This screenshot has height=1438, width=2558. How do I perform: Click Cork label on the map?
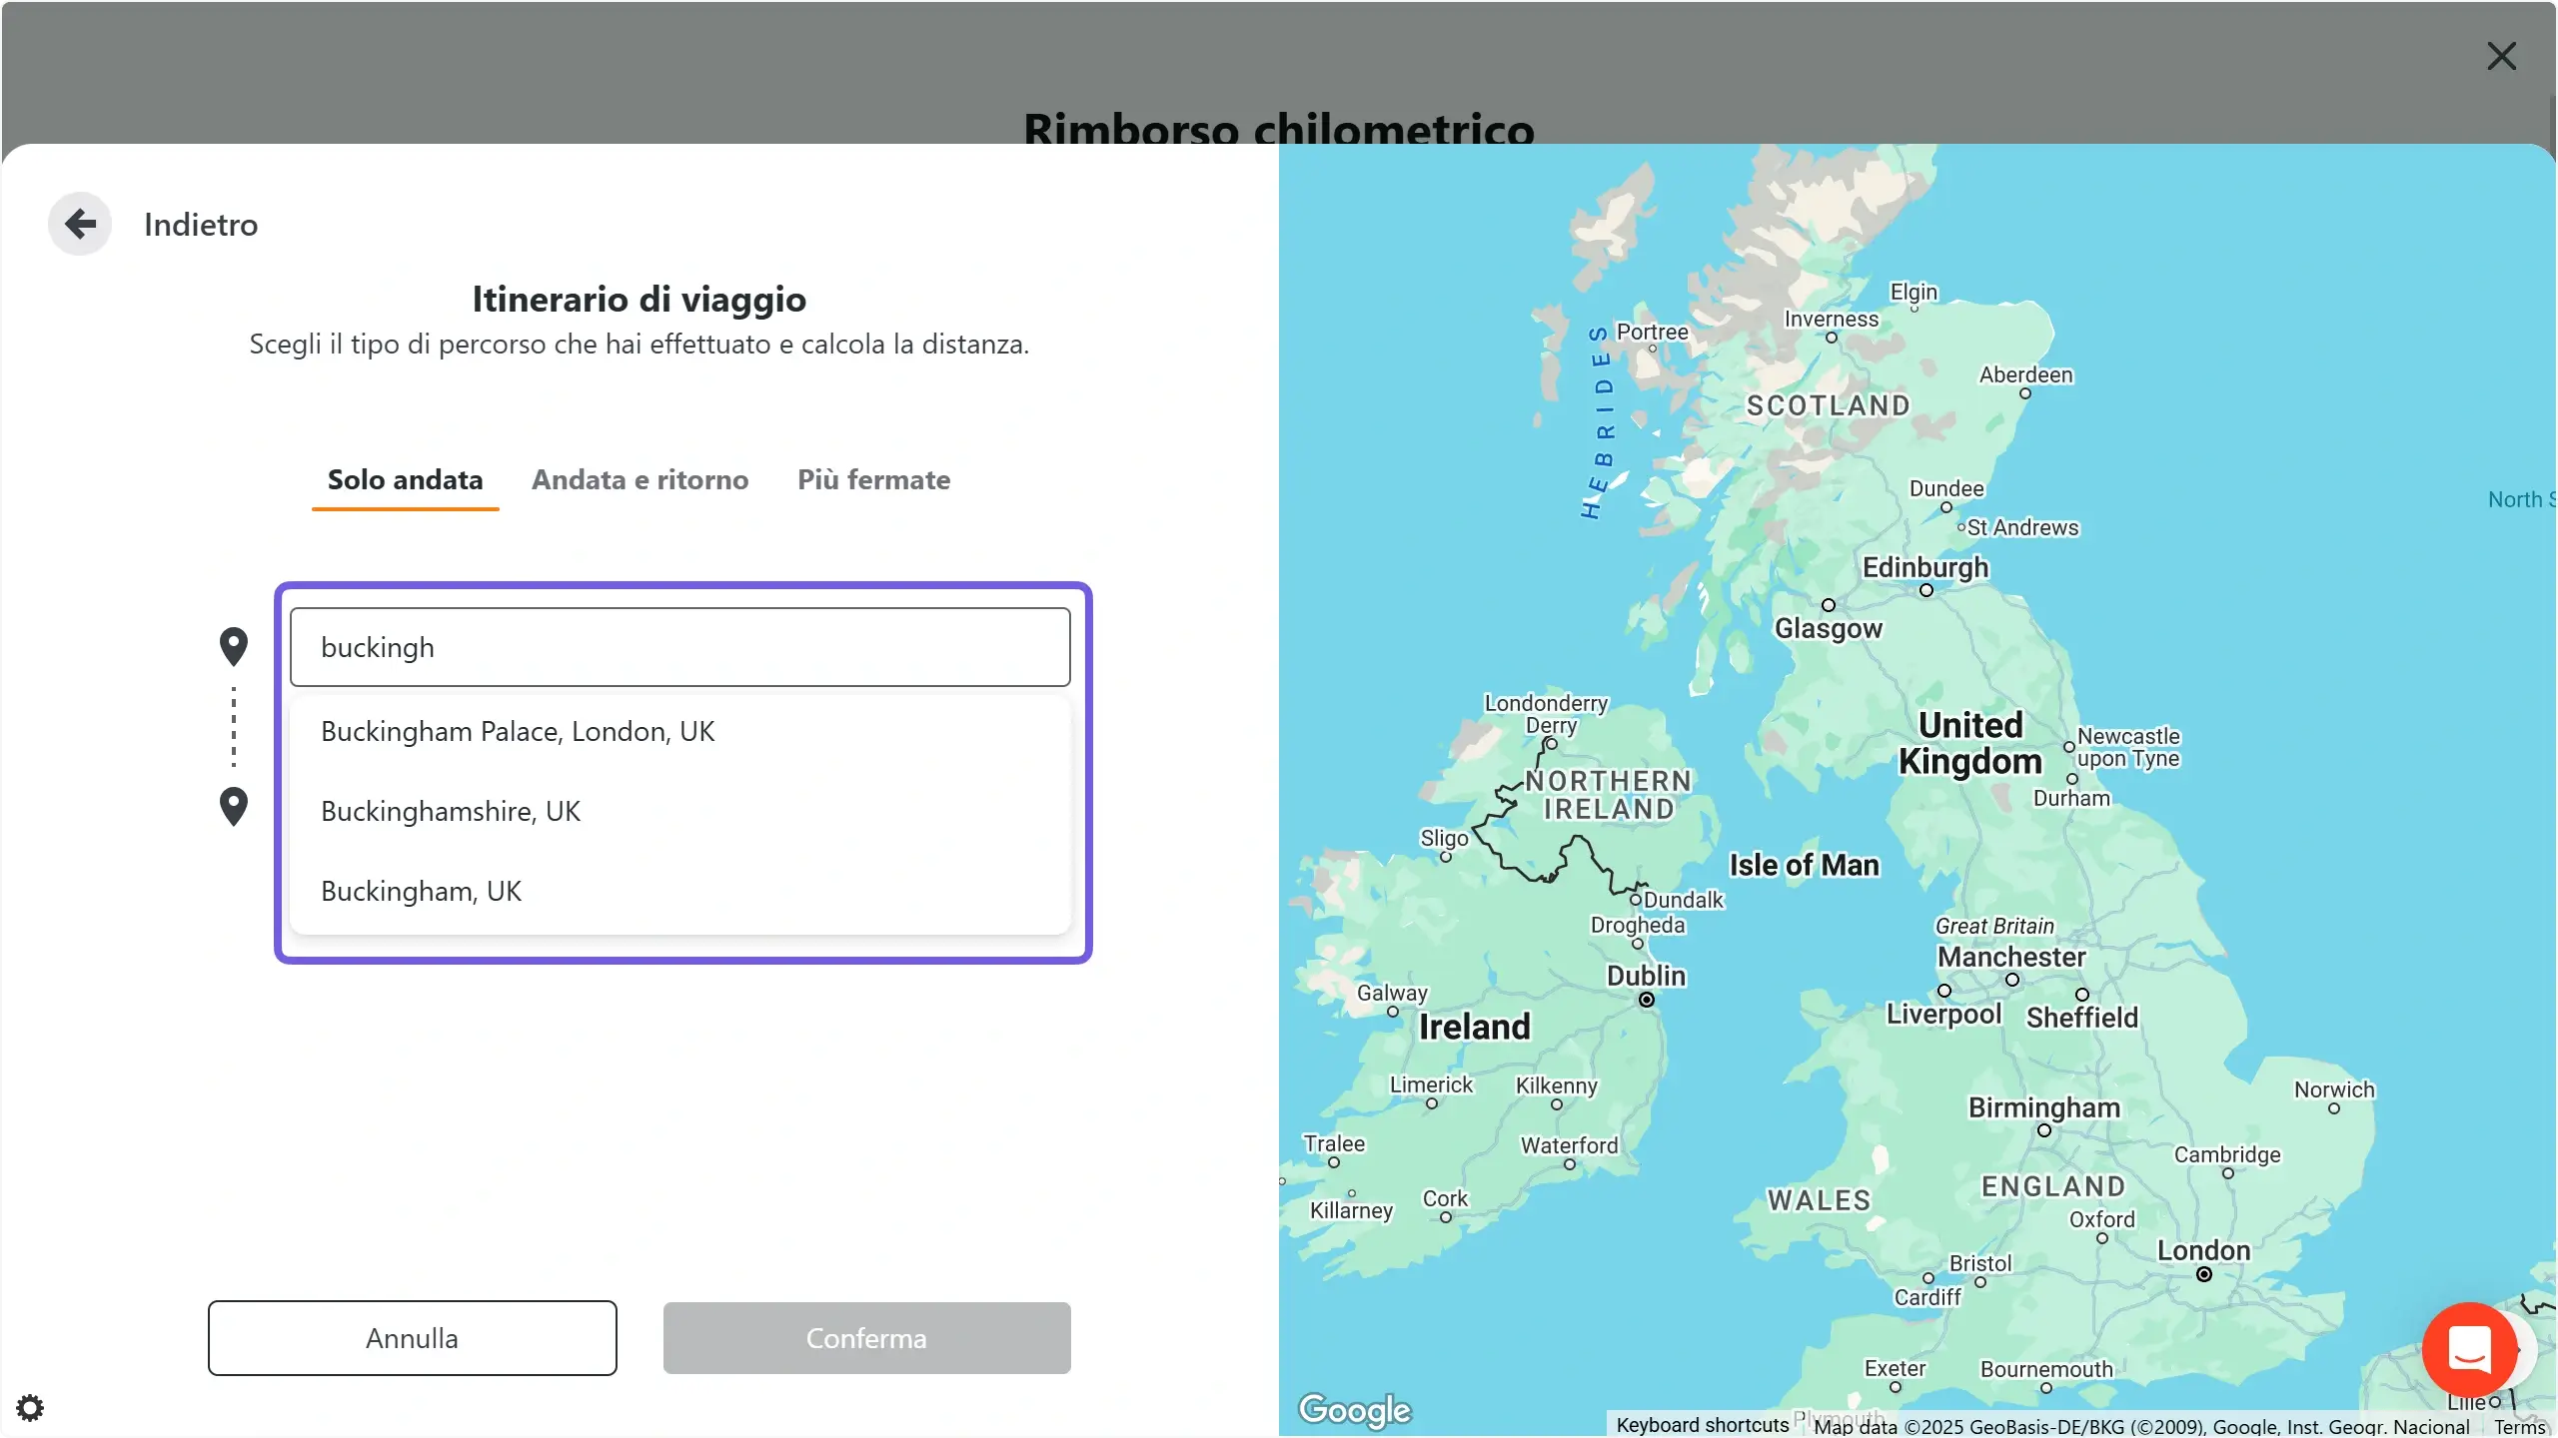point(1445,1198)
